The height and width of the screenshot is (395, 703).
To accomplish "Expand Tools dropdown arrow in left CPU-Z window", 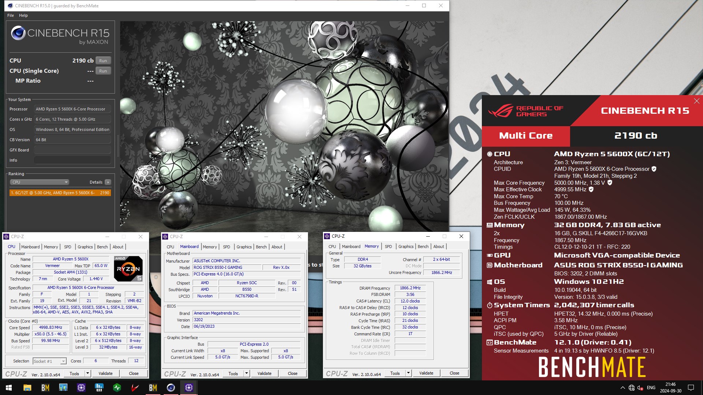I will pyautogui.click(x=88, y=373).
